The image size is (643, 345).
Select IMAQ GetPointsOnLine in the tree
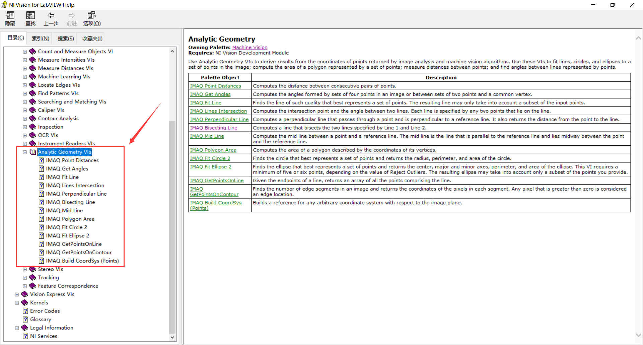click(x=74, y=244)
